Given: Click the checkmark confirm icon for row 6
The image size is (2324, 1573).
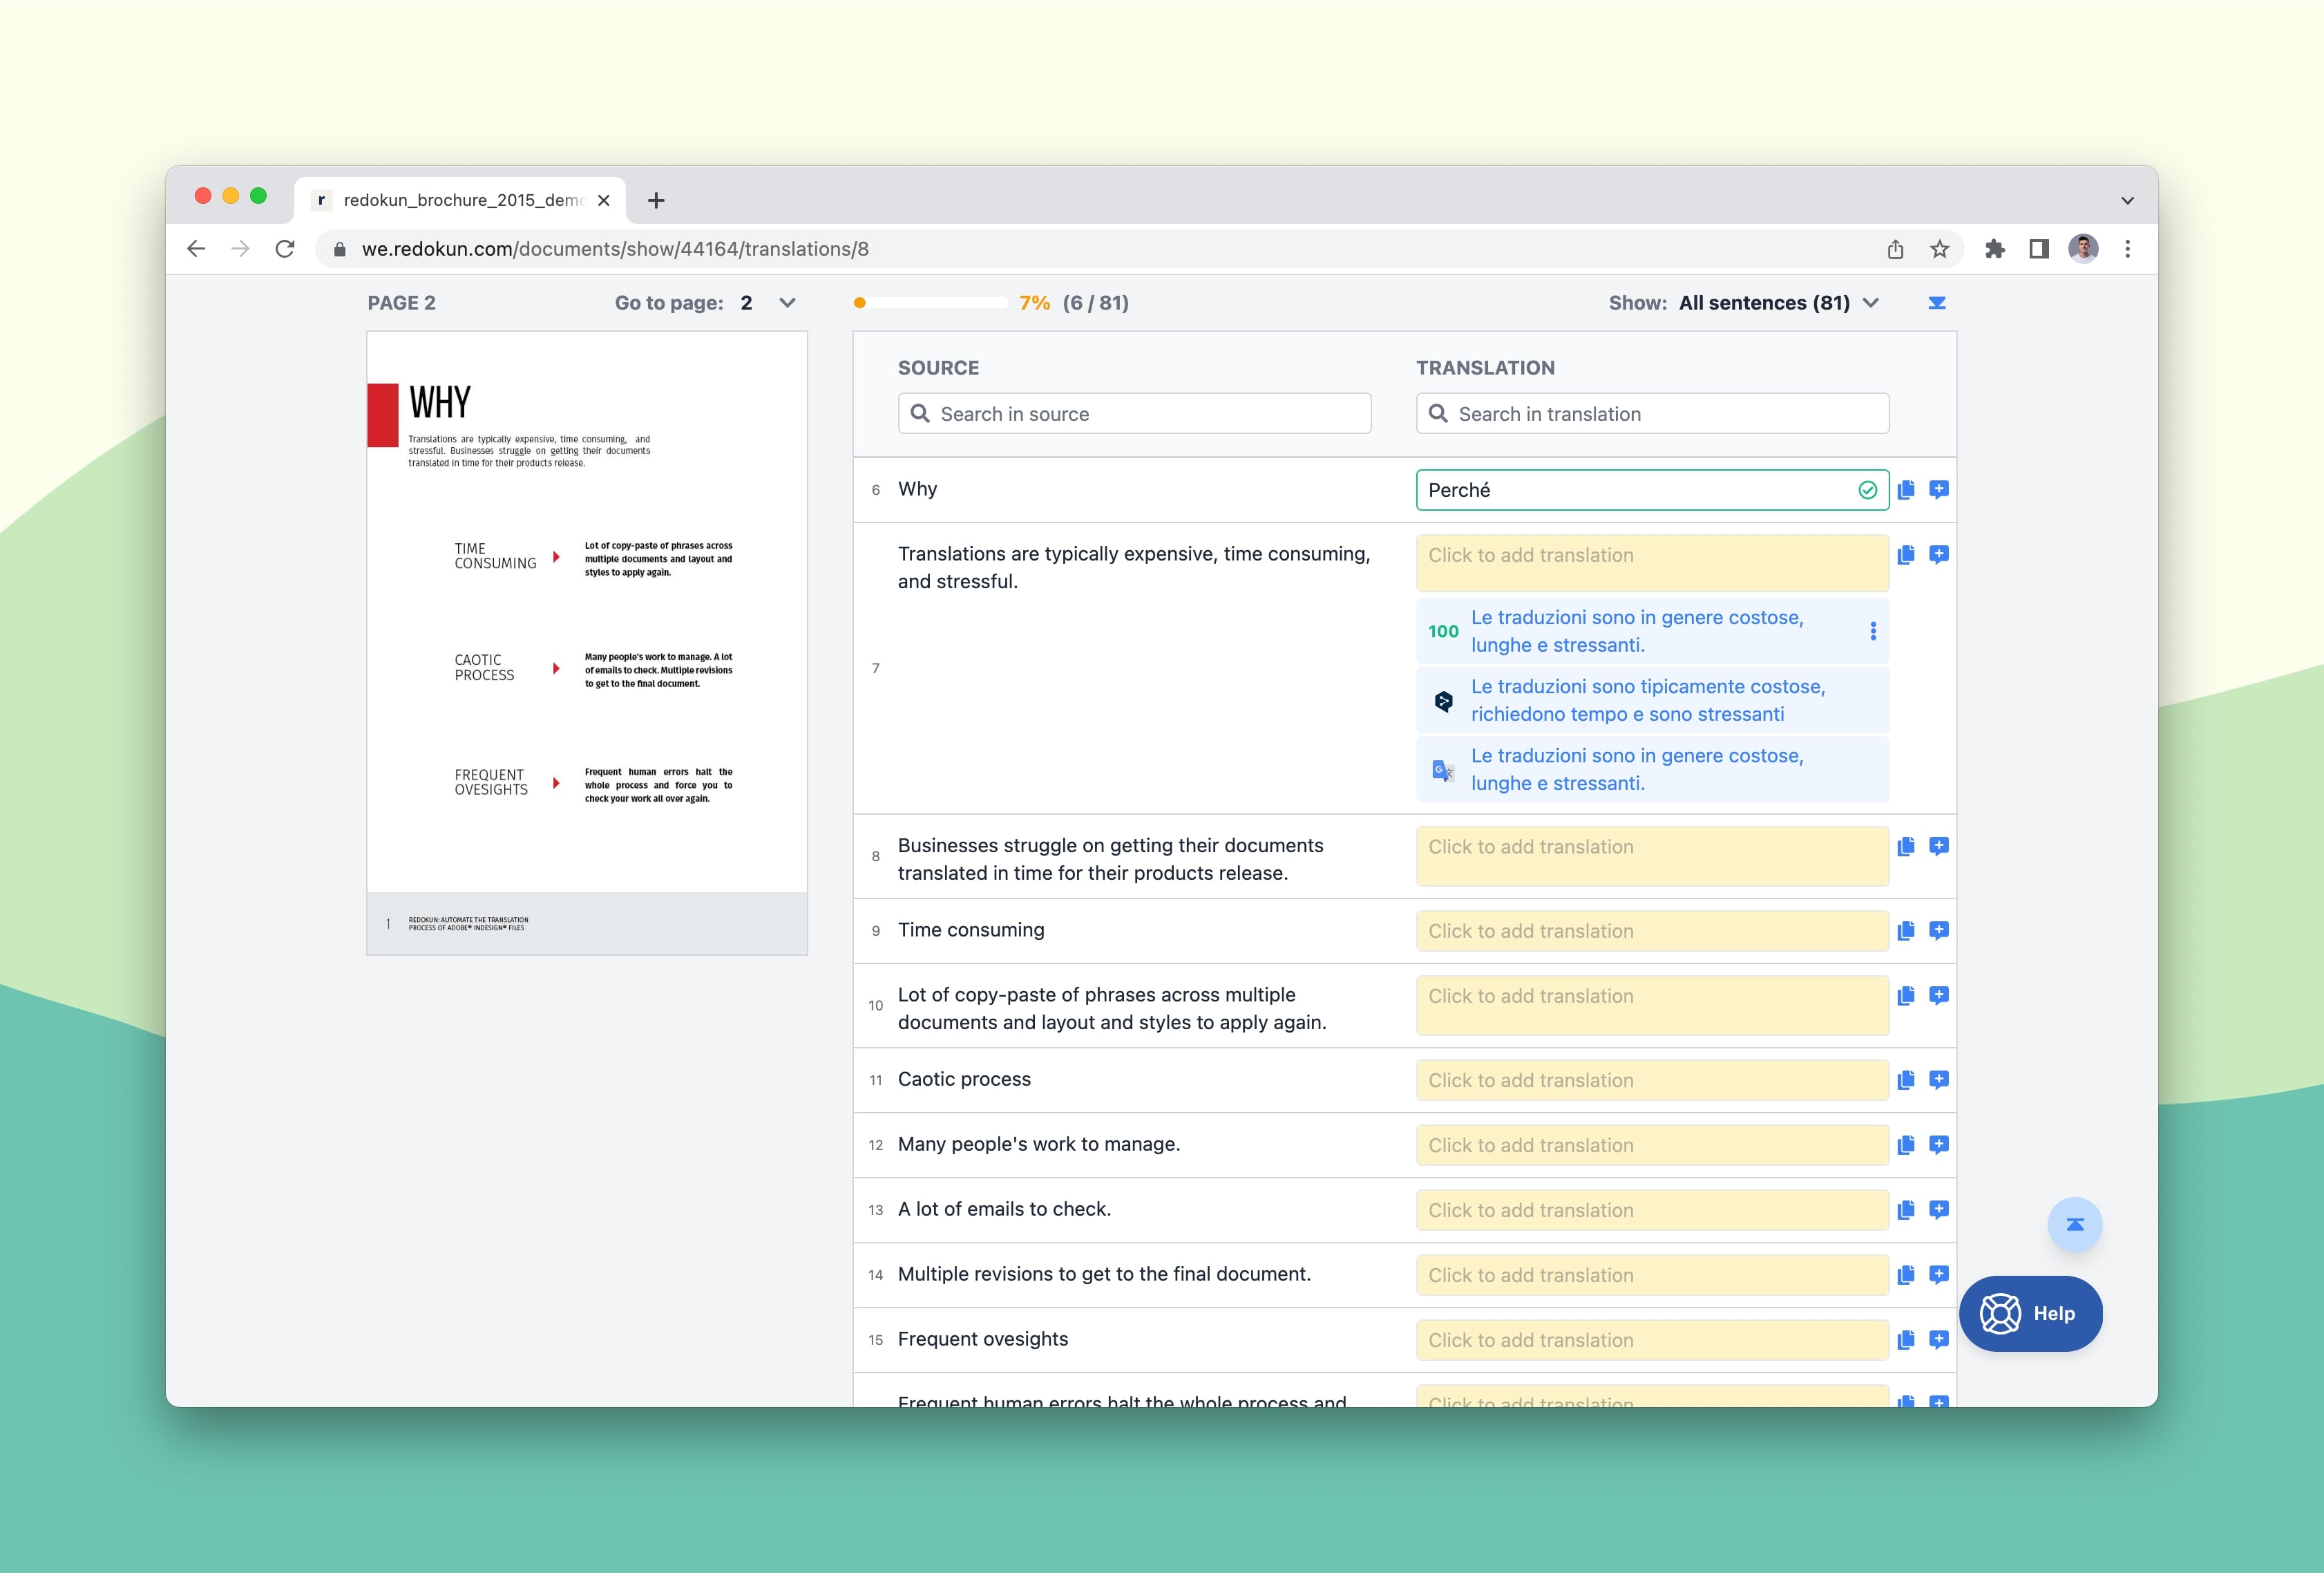Looking at the screenshot, I should (x=1866, y=488).
